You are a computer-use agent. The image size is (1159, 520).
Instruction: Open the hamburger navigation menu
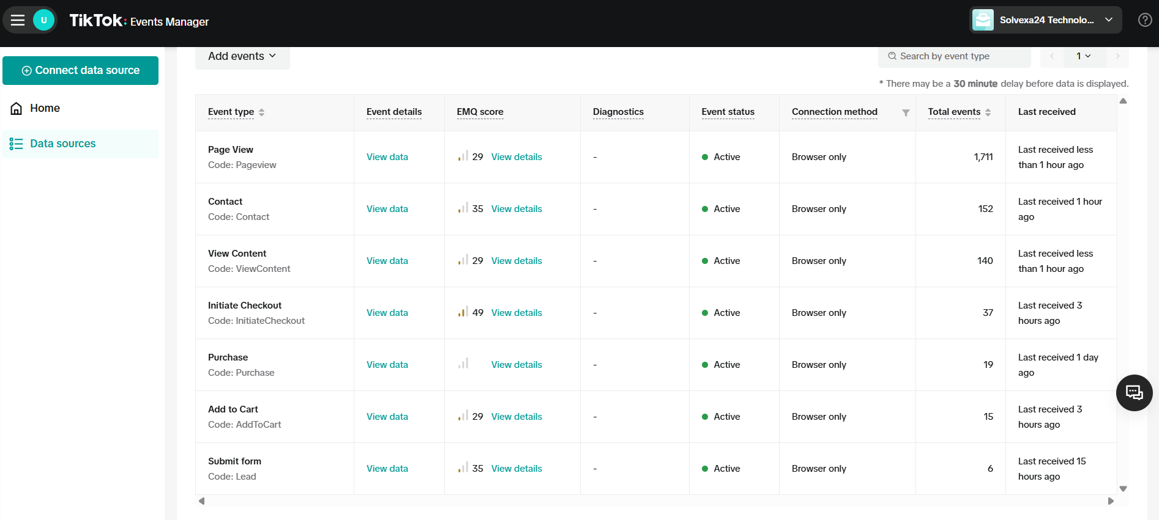(x=18, y=20)
